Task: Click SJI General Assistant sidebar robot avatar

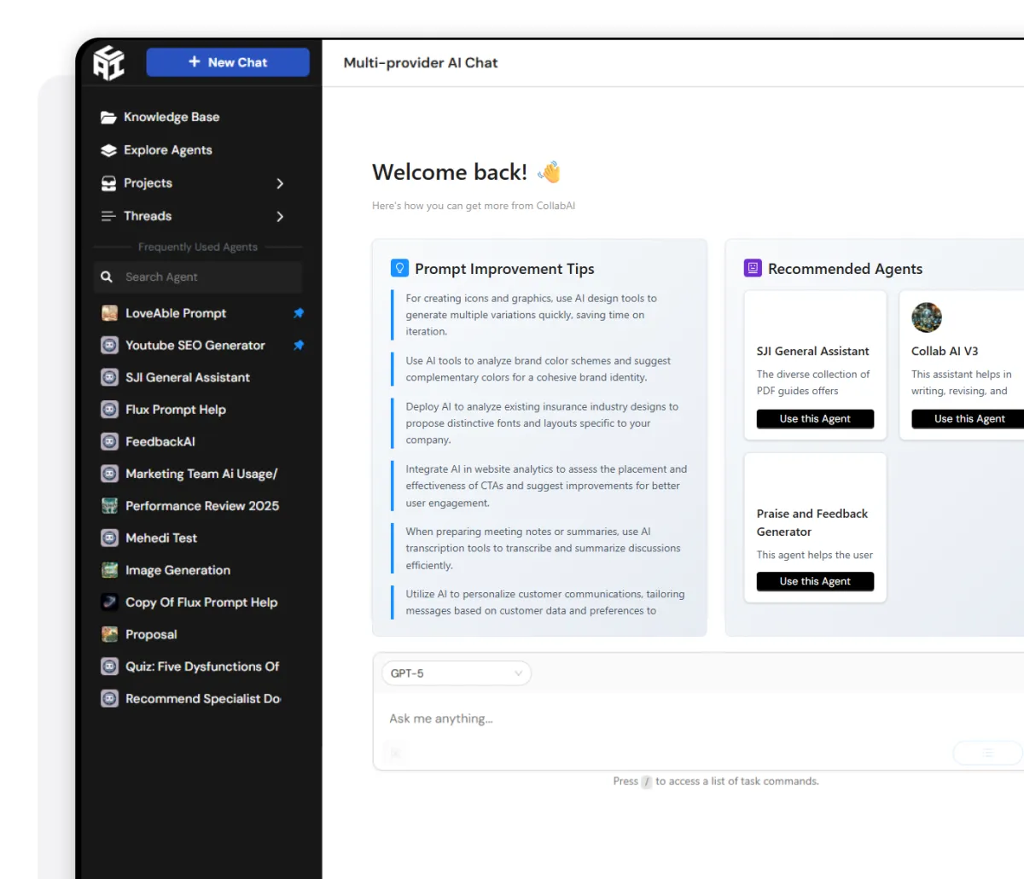Action: [x=109, y=377]
